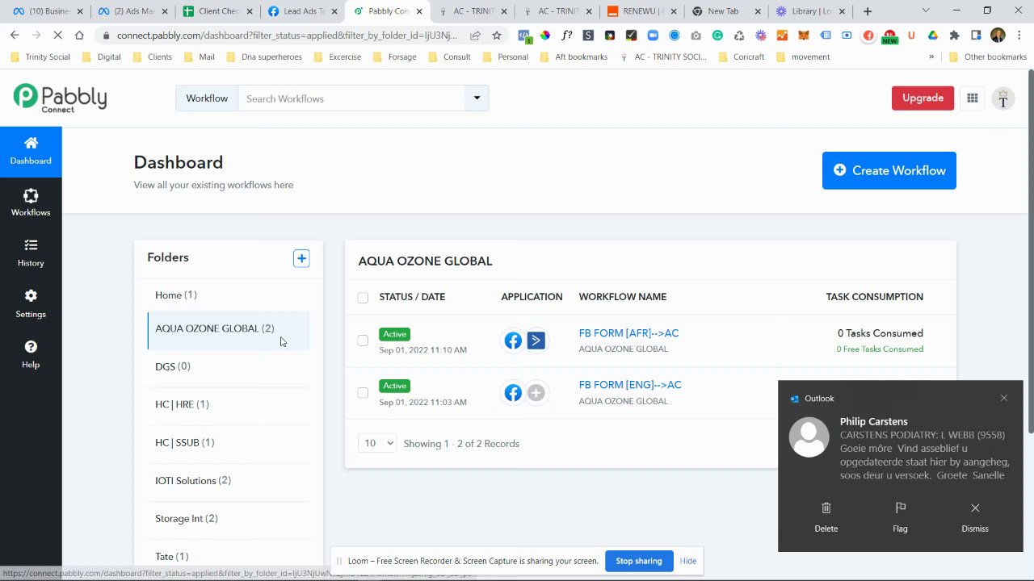Open FB FORM [AFR]-->AC workflow link
Screen dimensions: 1034x581
[x=628, y=333]
